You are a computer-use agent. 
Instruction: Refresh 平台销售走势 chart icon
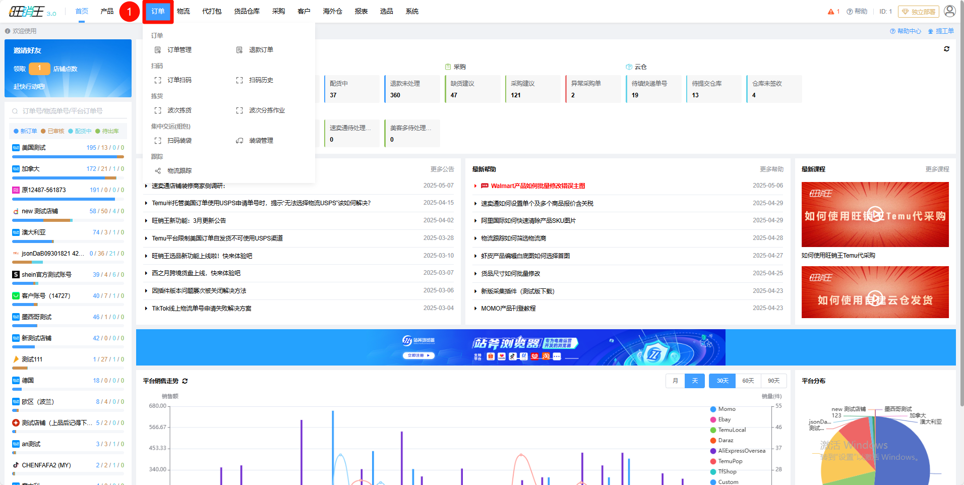185,381
